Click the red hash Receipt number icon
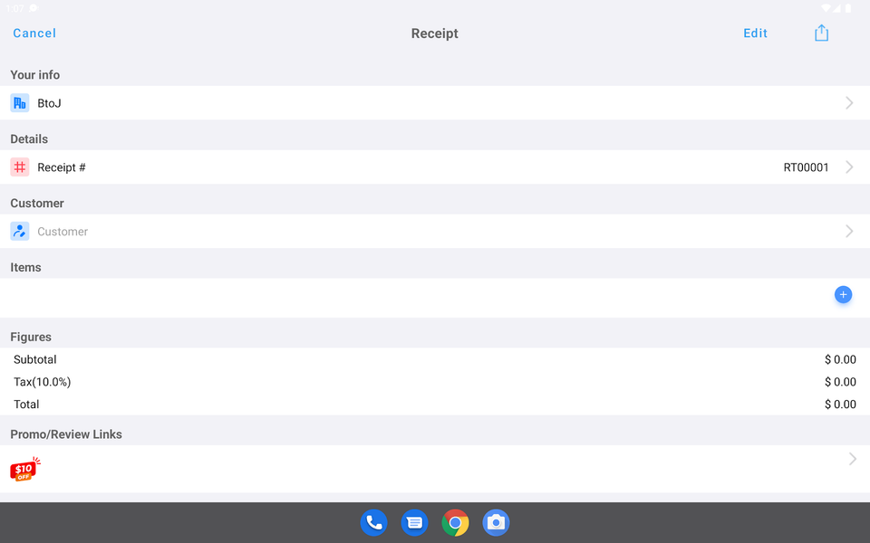The height and width of the screenshot is (543, 870). click(19, 167)
